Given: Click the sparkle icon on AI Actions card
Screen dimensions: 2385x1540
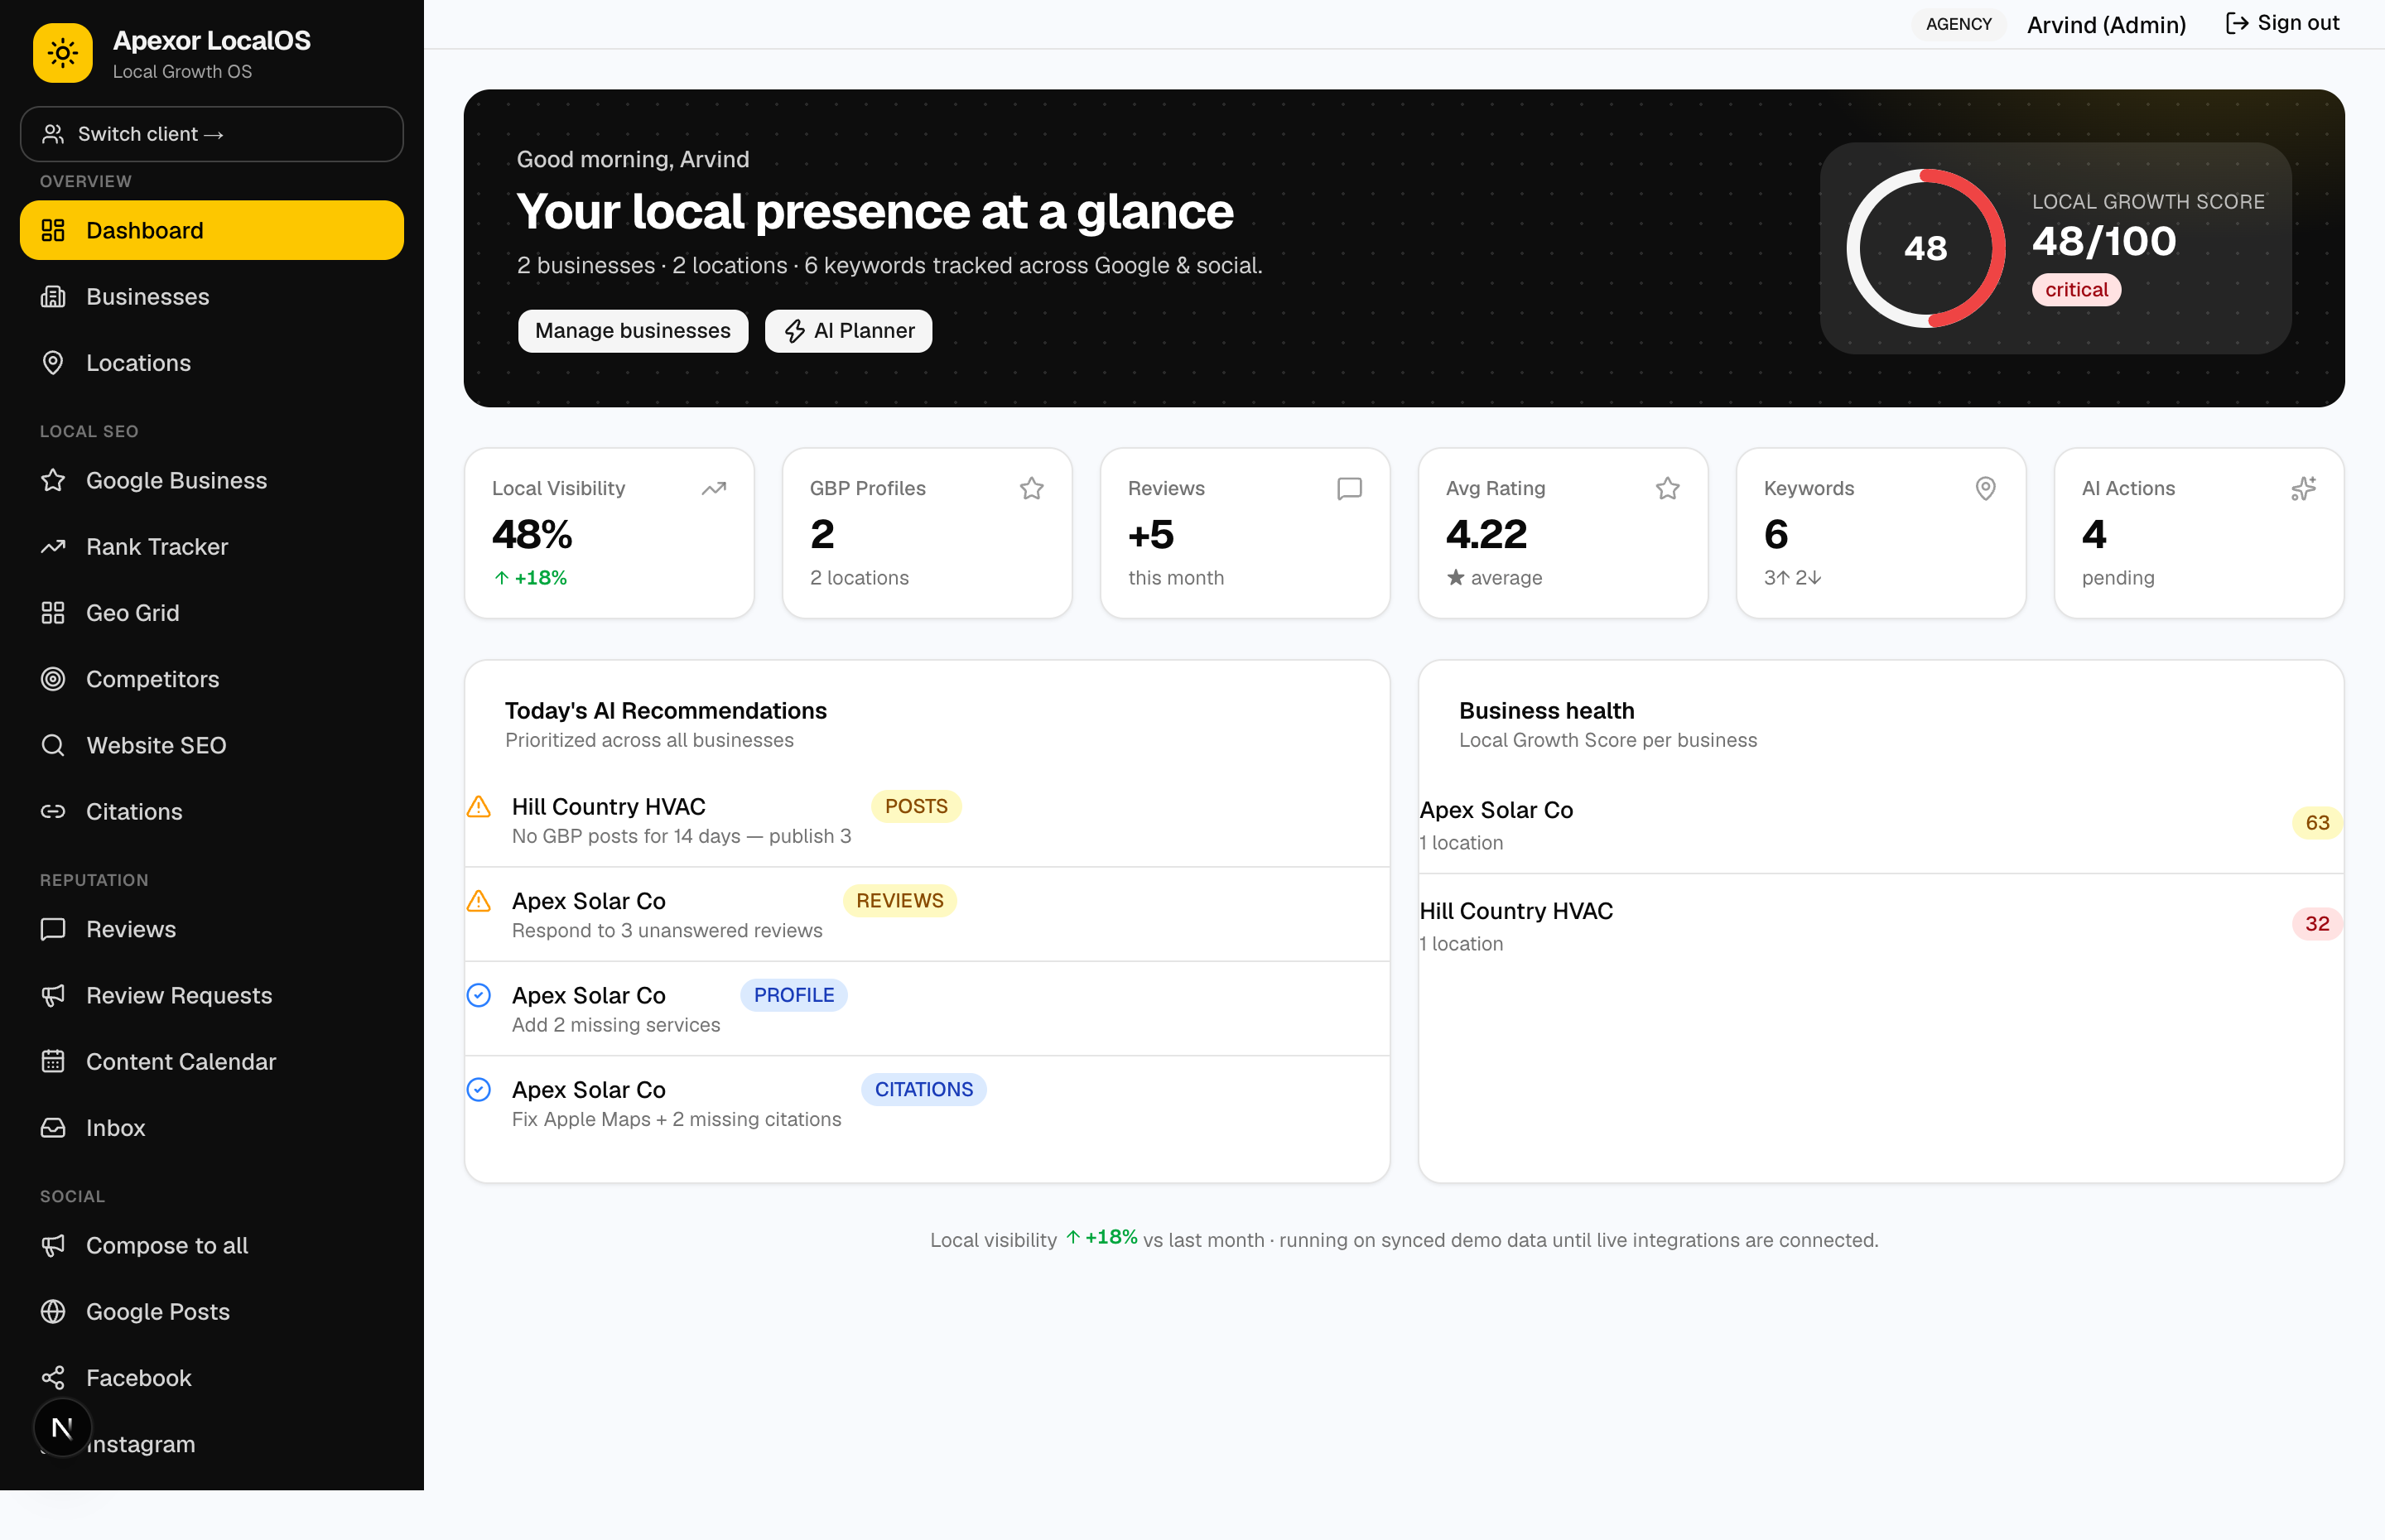Looking at the screenshot, I should coord(2303,488).
